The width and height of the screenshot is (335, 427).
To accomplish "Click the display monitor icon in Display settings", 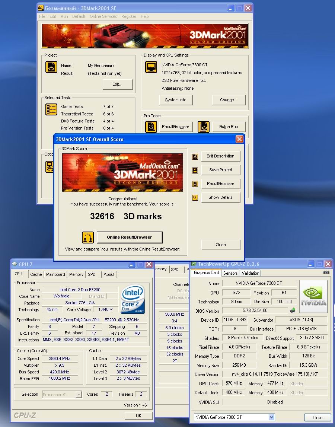I will coord(151,67).
